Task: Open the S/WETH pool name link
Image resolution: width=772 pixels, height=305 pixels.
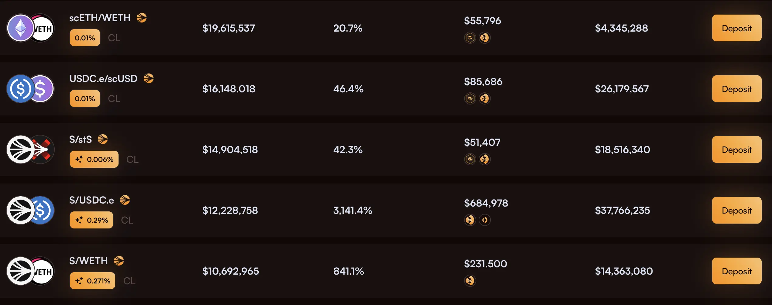Action: coord(88,261)
